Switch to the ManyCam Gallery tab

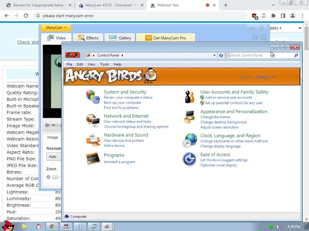click(x=120, y=38)
